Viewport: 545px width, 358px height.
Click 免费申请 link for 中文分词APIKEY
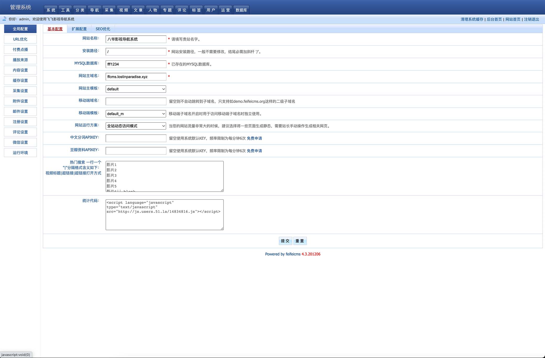(x=254, y=138)
